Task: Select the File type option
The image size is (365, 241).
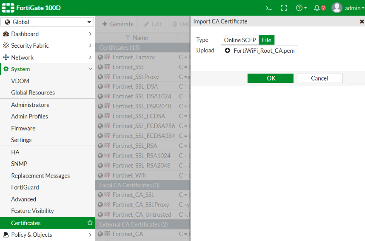Action: click(267, 40)
